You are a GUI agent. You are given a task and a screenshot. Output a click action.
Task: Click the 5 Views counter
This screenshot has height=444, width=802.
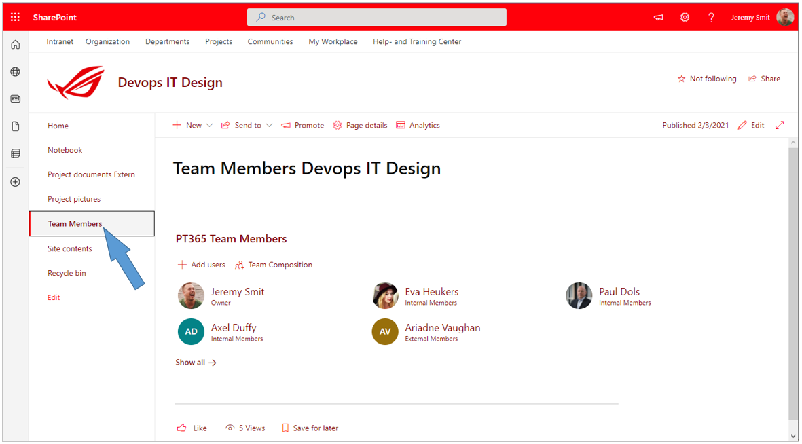click(246, 428)
